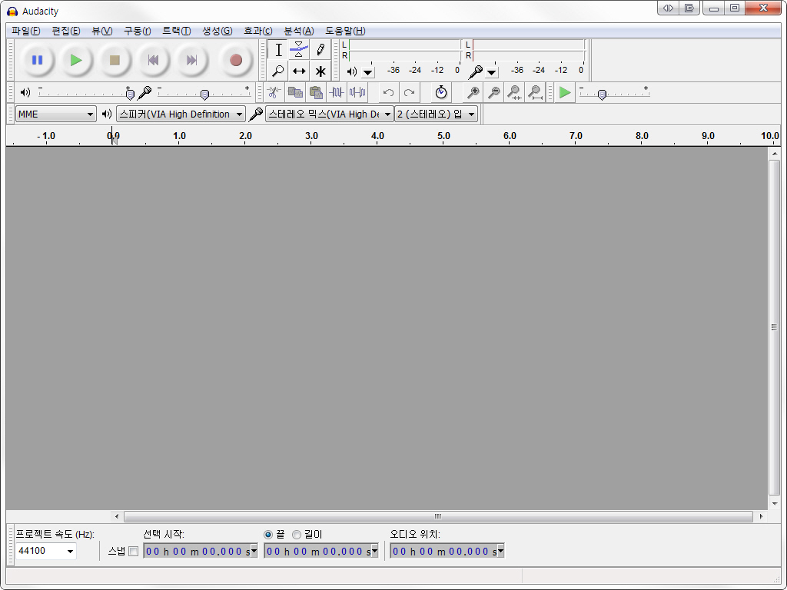Open the 도움말(H) menu
The image size is (787, 590).
coord(345,31)
